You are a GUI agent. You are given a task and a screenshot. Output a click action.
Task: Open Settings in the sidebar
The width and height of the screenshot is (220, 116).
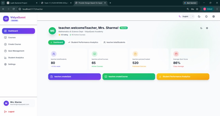click(18, 64)
